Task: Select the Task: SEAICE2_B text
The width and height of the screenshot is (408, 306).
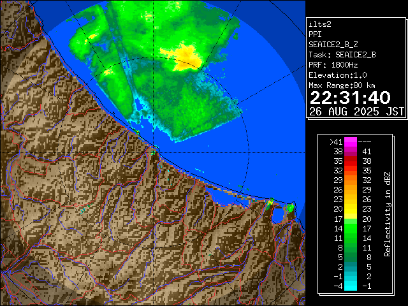Action: [x=342, y=54]
